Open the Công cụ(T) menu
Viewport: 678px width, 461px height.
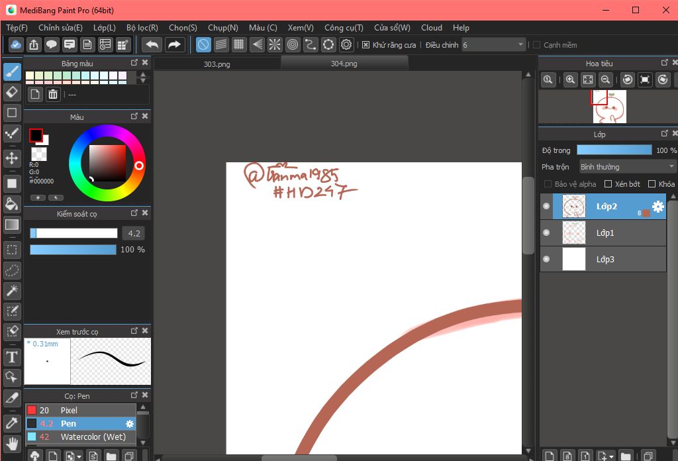click(x=344, y=28)
